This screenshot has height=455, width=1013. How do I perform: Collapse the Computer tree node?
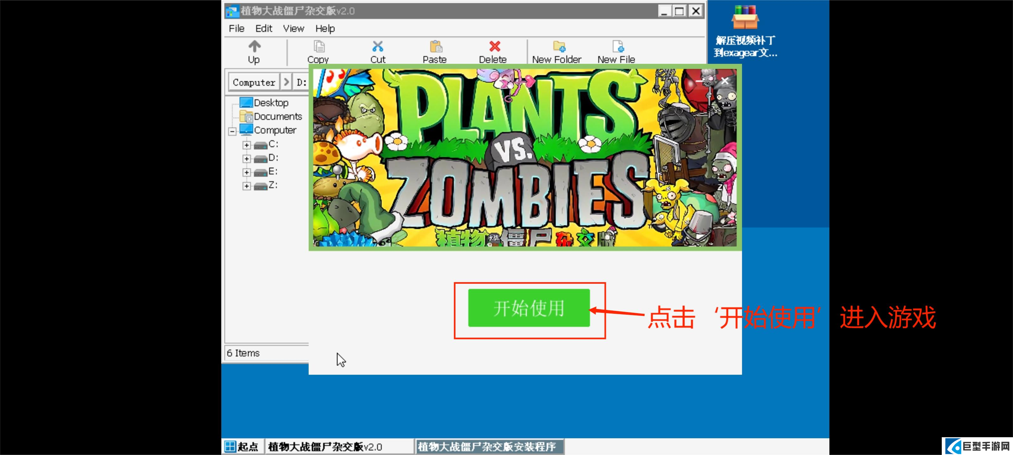pos(232,131)
